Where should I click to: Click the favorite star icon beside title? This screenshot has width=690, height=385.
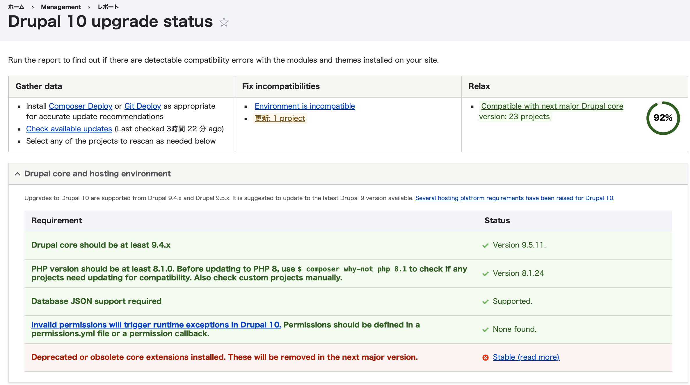click(x=224, y=22)
